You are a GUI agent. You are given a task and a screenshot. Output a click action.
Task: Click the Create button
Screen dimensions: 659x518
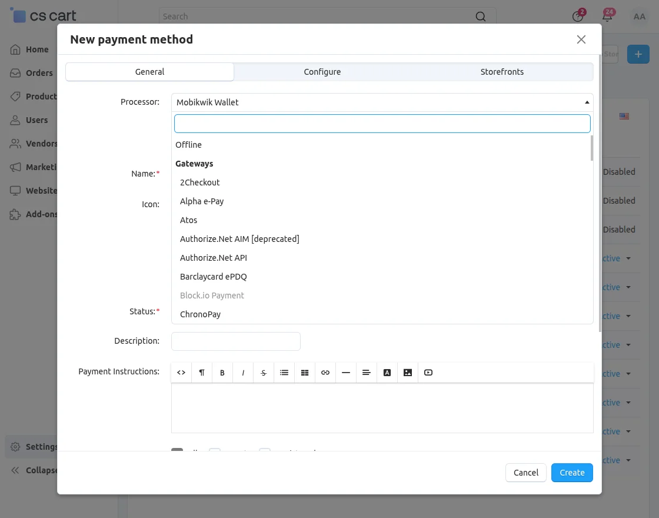click(x=572, y=473)
